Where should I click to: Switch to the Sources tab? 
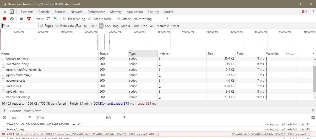tap(60, 12)
